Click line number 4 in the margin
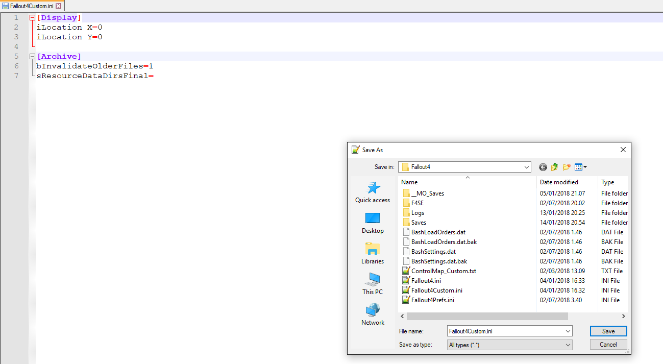 (16, 46)
